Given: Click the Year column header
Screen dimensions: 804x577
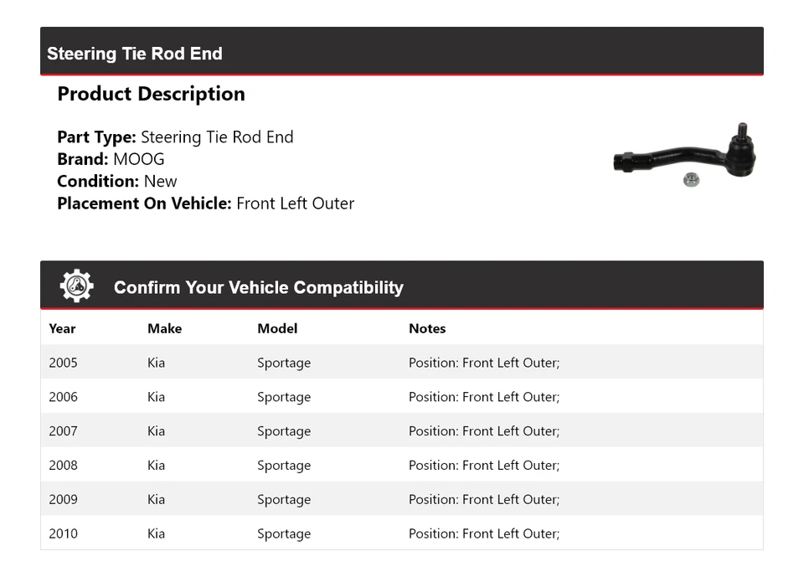Looking at the screenshot, I should [x=62, y=328].
